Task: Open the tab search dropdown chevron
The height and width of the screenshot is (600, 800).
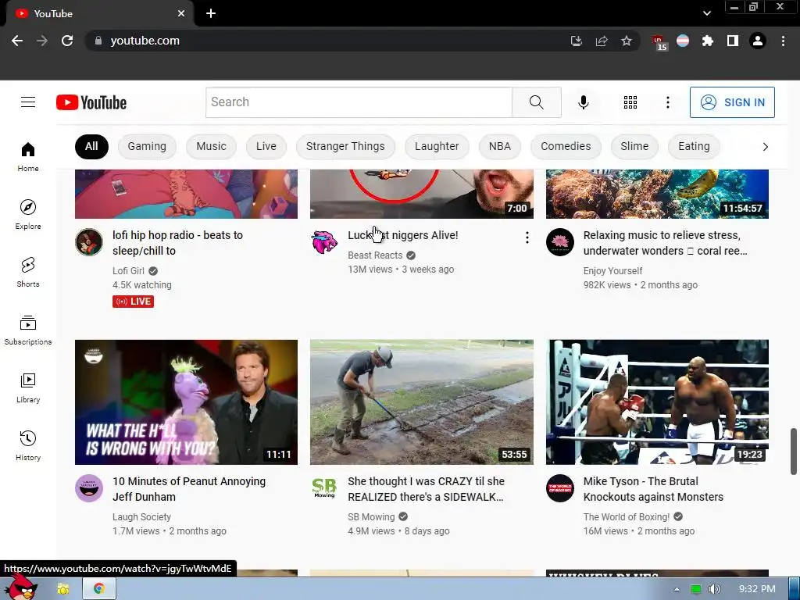Action: pyautogui.click(x=706, y=14)
